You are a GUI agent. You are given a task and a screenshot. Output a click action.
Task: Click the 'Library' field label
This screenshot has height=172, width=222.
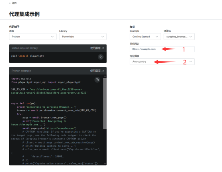(63, 31)
